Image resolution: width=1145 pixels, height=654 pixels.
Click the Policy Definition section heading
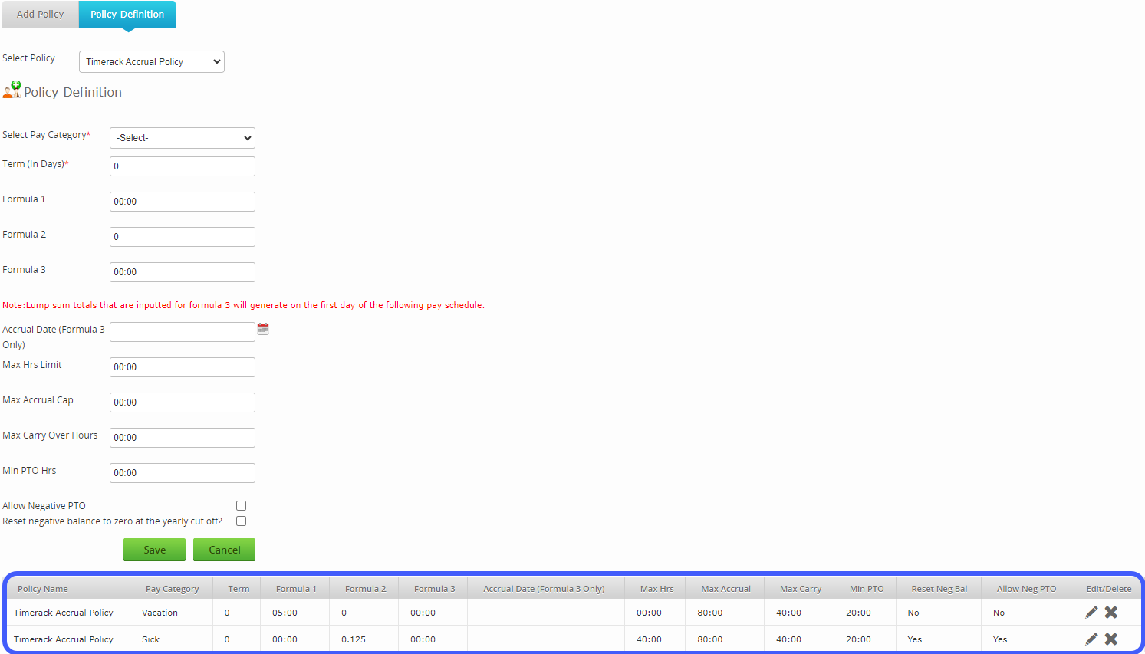pyautogui.click(x=73, y=92)
